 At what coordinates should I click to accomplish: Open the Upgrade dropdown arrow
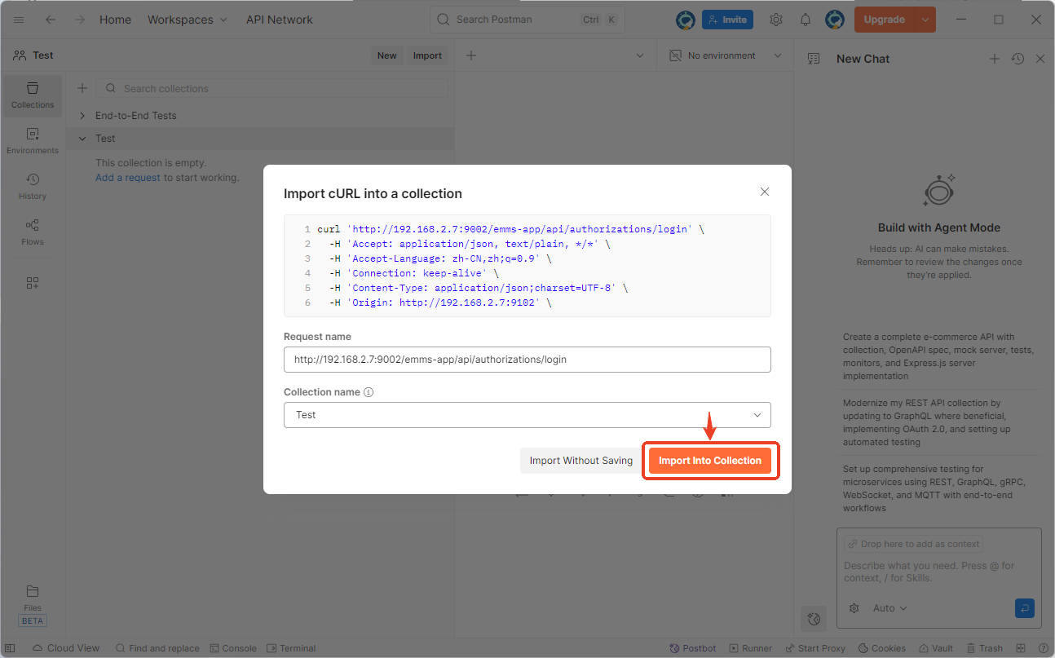[925, 20]
